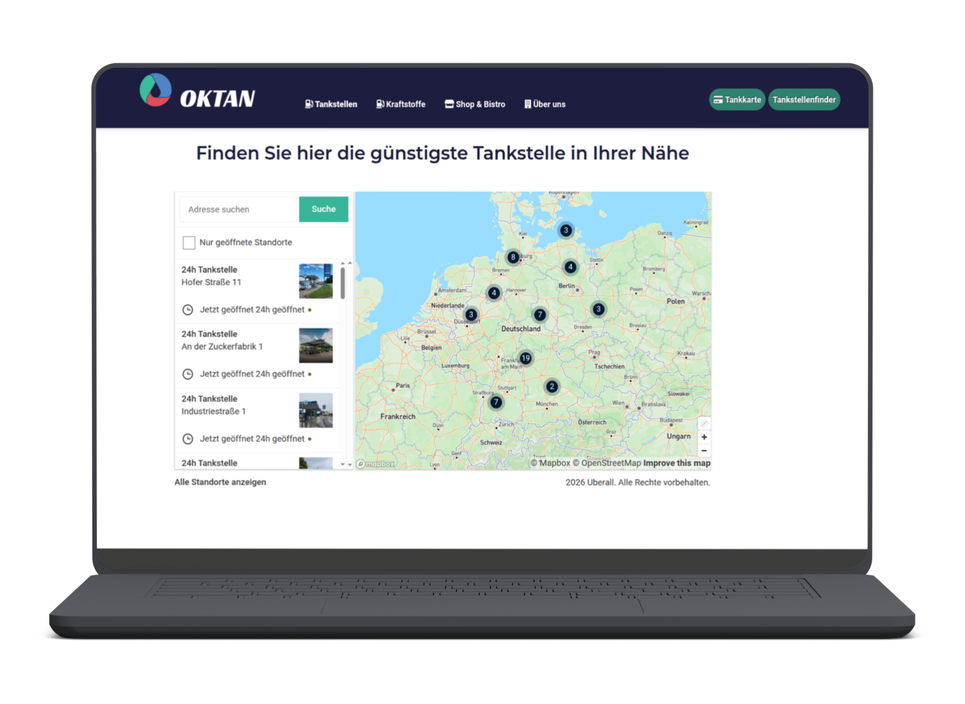
Task: Enable Nur geöffnete Standorte checkbox
Action: pyautogui.click(x=189, y=243)
